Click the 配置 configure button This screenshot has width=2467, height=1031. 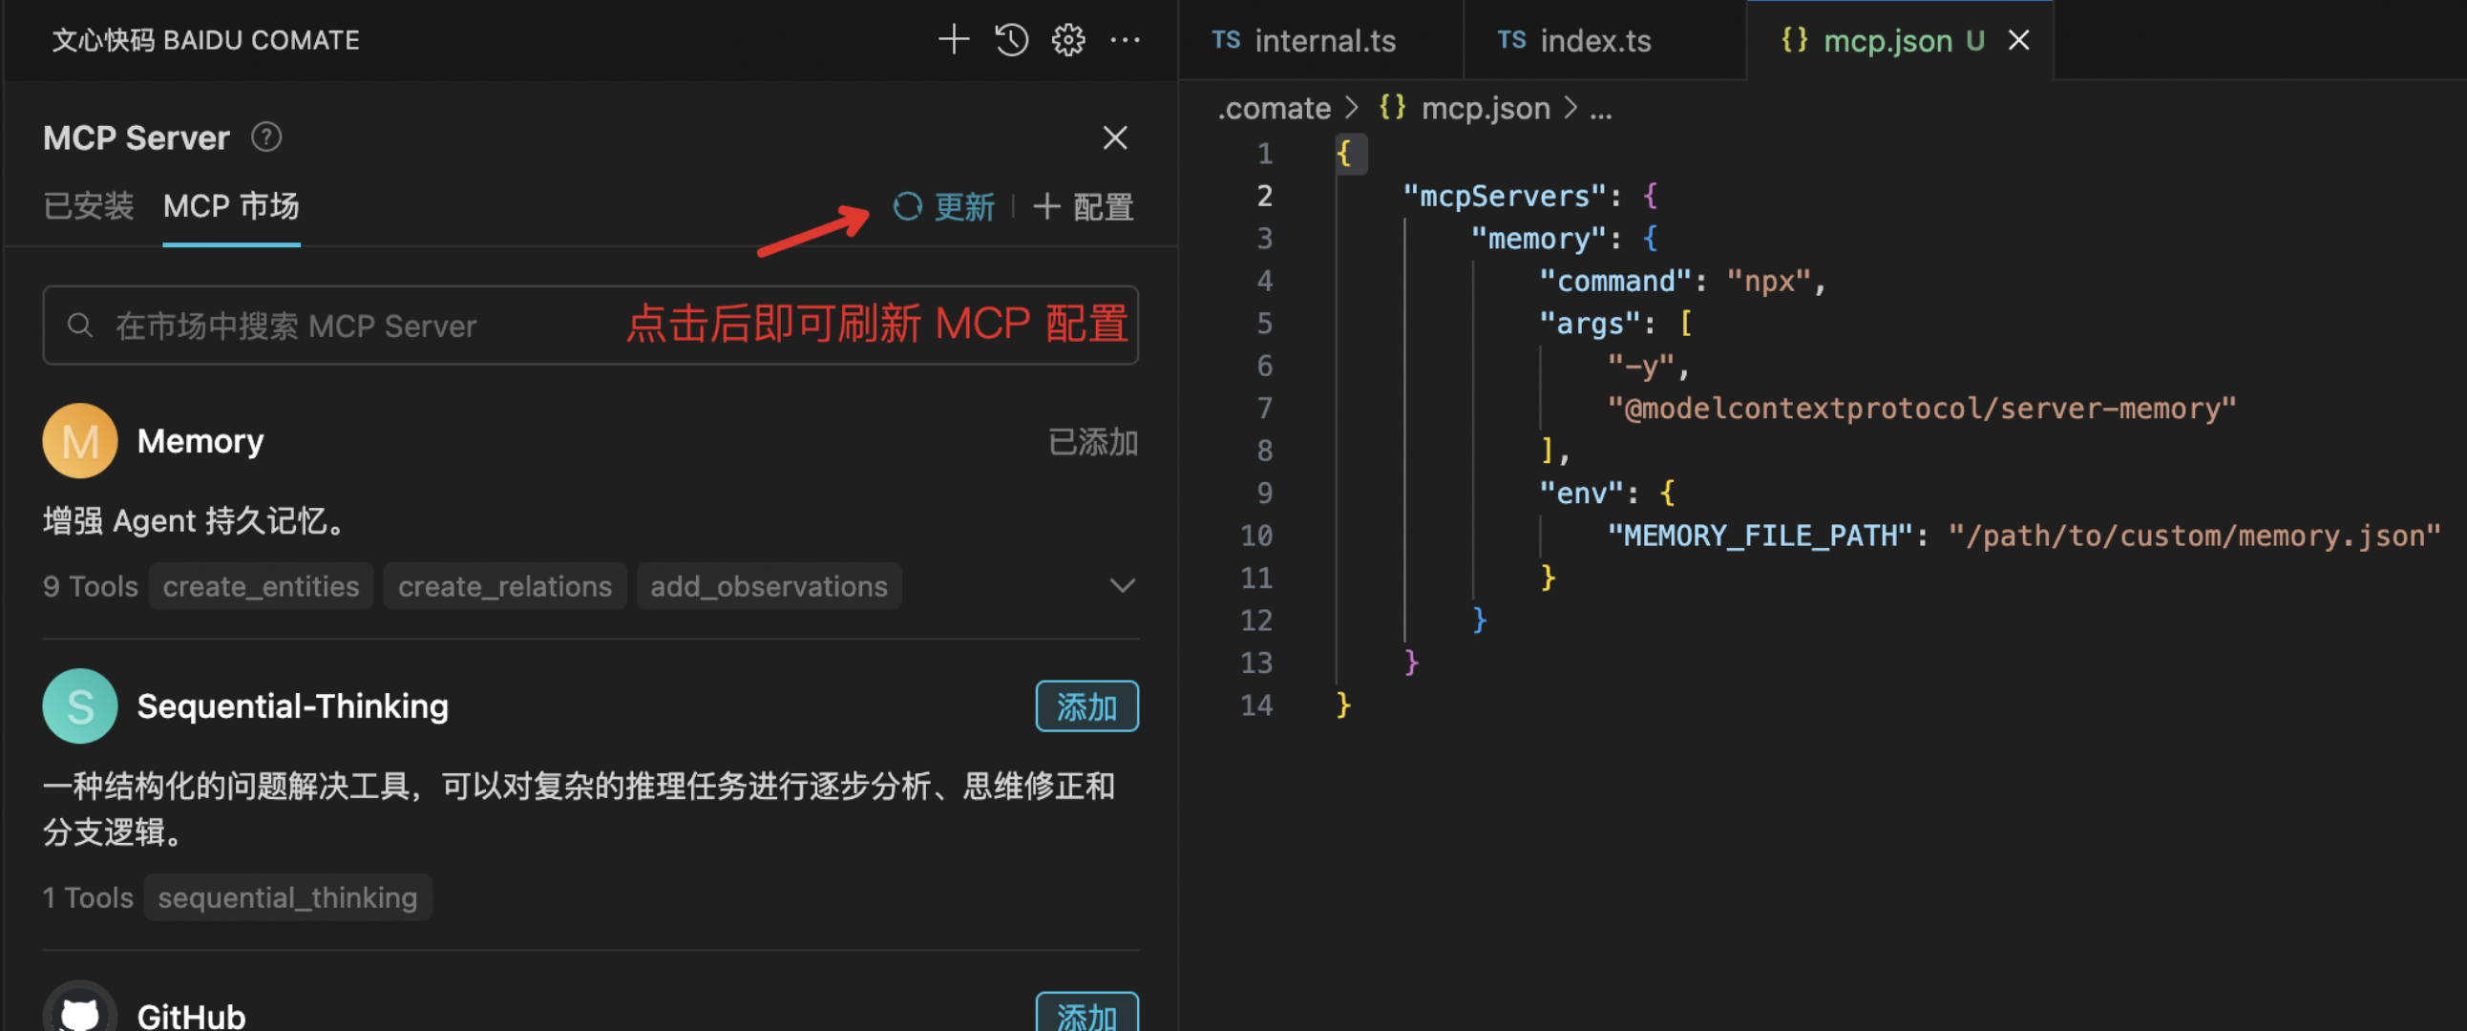coord(1085,206)
